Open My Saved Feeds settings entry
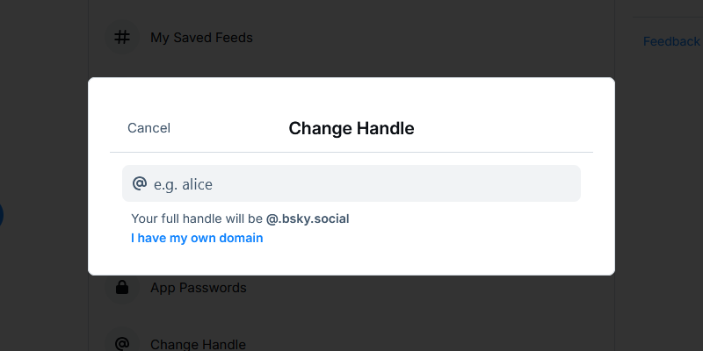 (201, 38)
